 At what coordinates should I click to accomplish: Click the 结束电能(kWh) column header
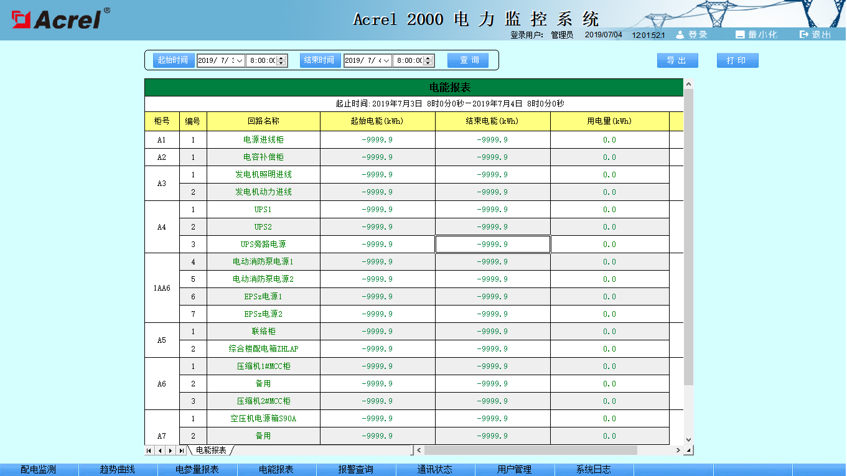coord(492,121)
